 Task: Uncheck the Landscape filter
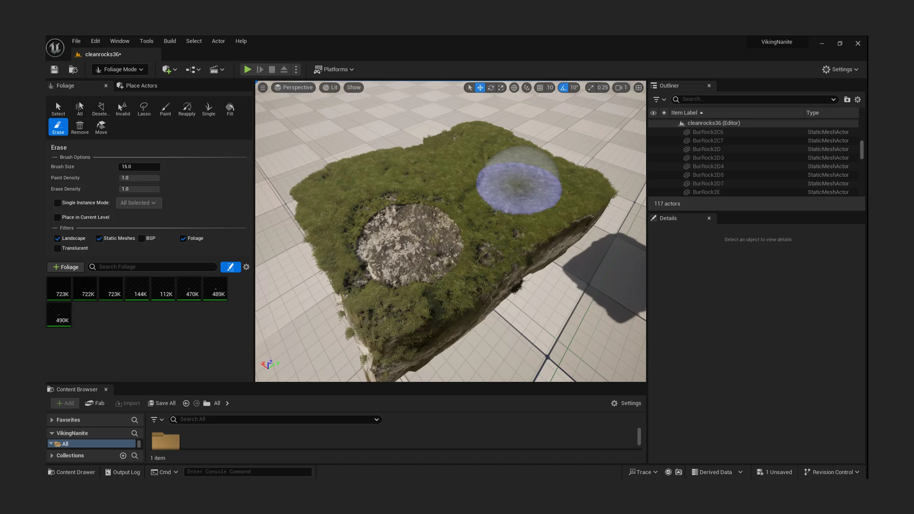tap(57, 238)
